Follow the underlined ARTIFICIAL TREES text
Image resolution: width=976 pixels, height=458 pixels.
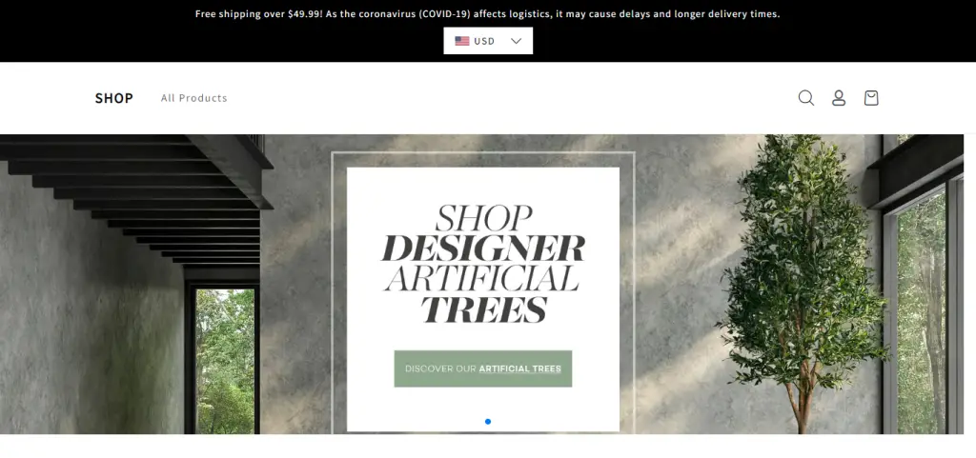click(x=519, y=368)
